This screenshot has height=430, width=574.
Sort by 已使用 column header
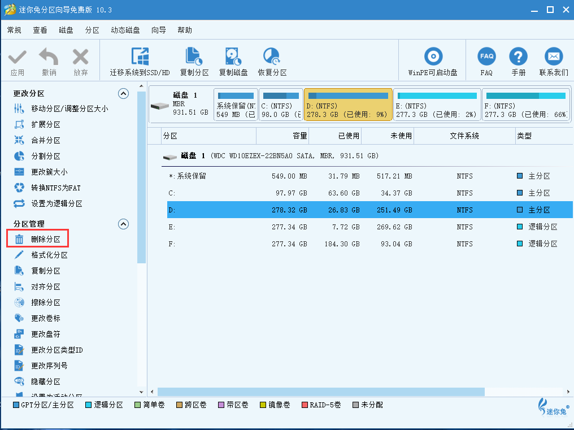(x=335, y=136)
